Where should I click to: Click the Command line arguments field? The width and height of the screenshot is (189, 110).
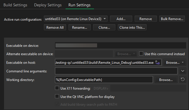[x=116, y=71]
